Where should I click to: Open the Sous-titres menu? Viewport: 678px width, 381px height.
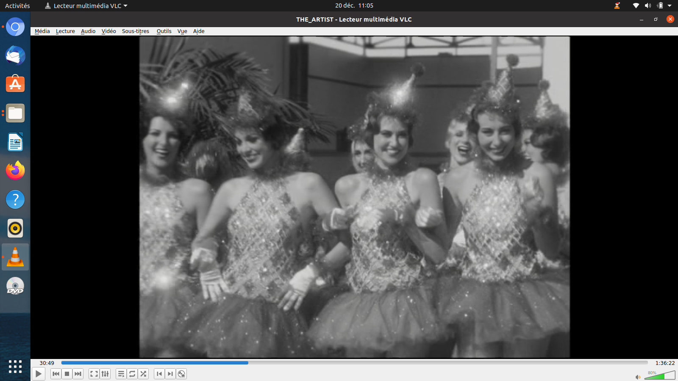(135, 31)
